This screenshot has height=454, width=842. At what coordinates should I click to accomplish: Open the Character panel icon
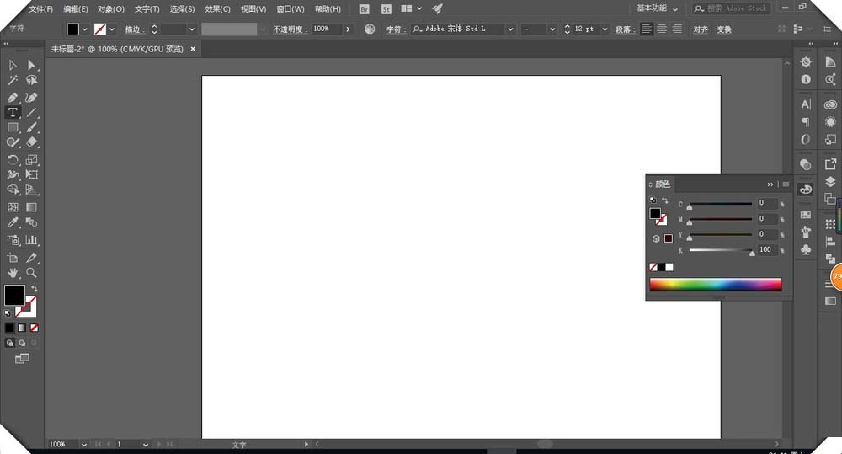click(x=806, y=104)
